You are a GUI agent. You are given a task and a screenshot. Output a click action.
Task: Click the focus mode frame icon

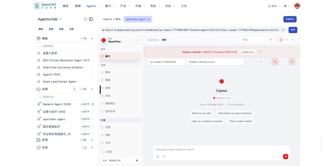pyautogui.click(x=284, y=62)
